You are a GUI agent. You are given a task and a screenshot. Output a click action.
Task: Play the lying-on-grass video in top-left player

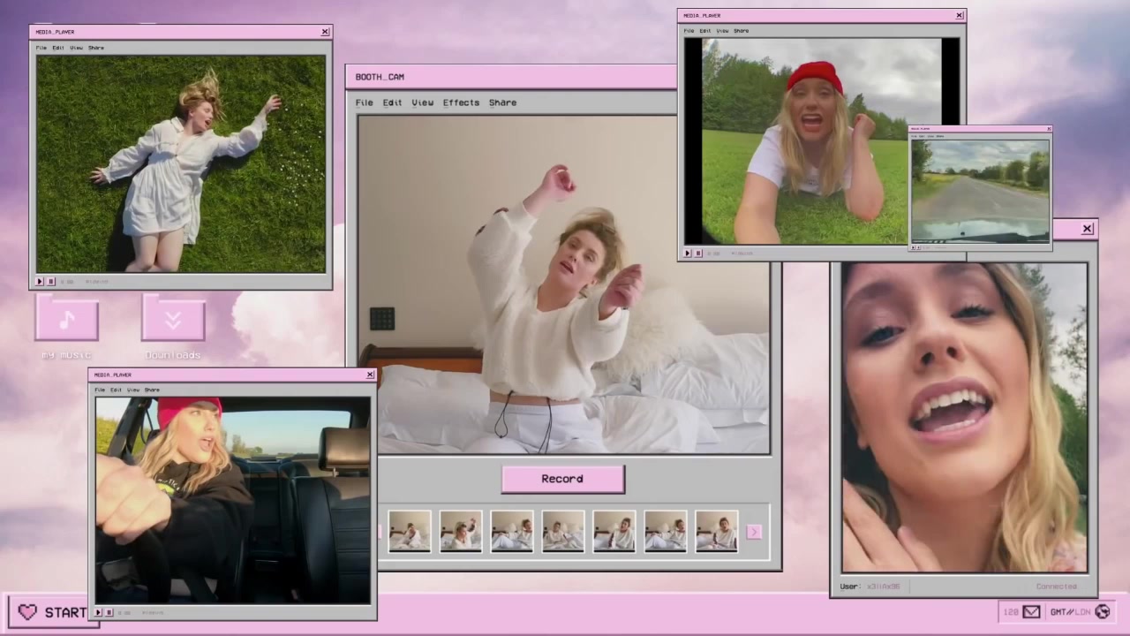(x=39, y=281)
